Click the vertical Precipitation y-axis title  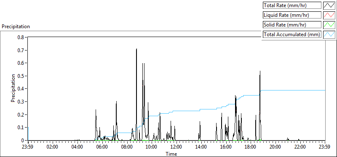pos(13,88)
